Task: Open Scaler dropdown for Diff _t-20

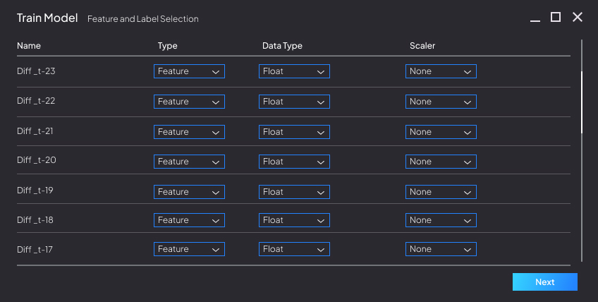Action: click(x=441, y=162)
